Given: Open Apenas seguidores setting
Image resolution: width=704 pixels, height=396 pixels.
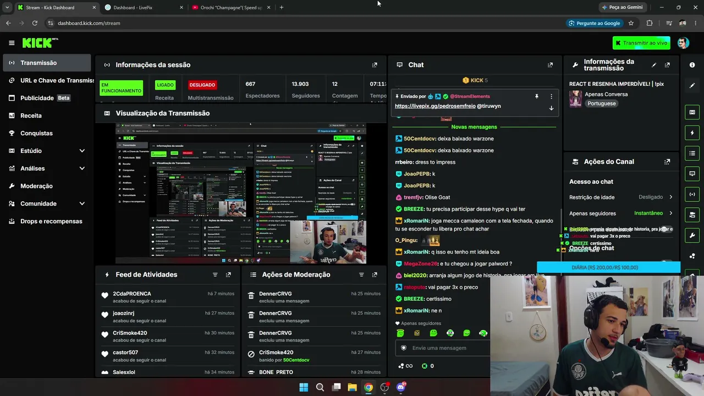Looking at the screenshot, I should pyautogui.click(x=621, y=213).
